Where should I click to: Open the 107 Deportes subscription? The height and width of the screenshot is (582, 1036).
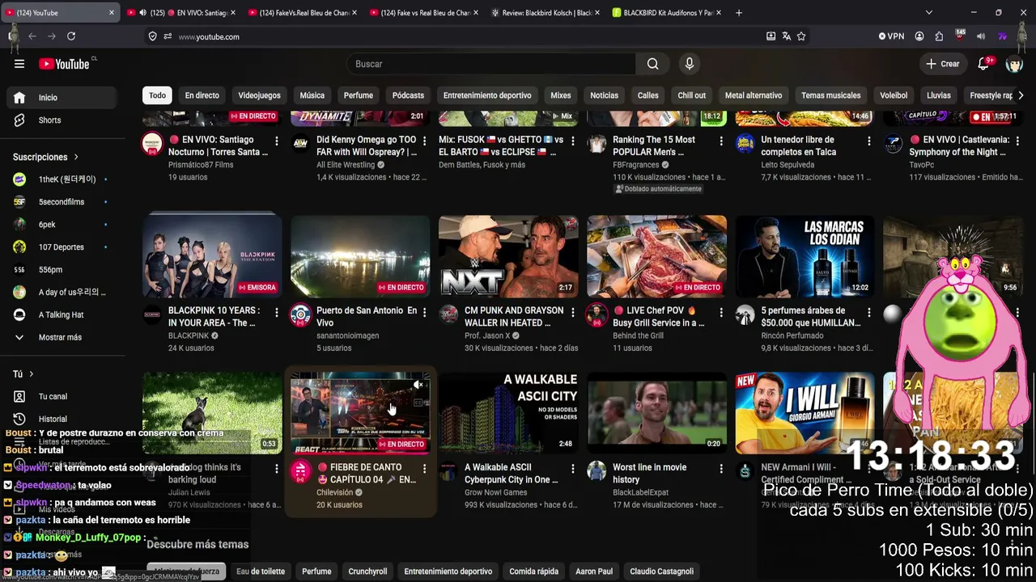coord(62,247)
